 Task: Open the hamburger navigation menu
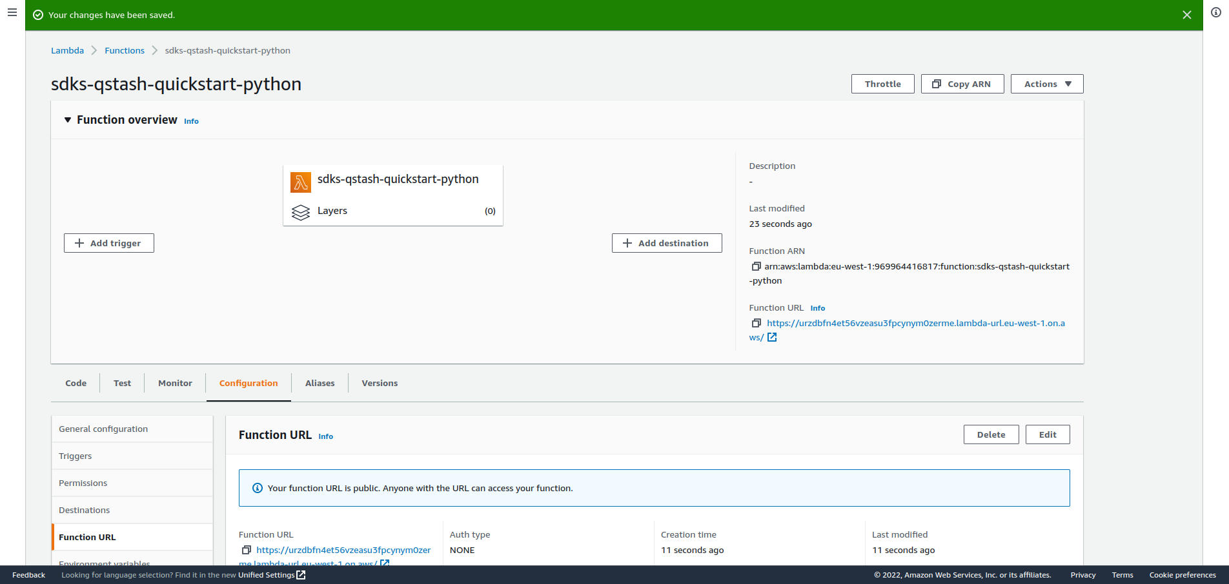click(x=12, y=12)
